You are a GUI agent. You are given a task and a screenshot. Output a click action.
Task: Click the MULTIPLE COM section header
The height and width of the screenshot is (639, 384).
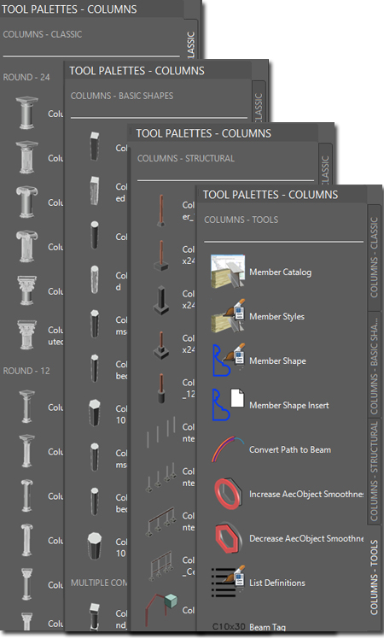[99, 583]
